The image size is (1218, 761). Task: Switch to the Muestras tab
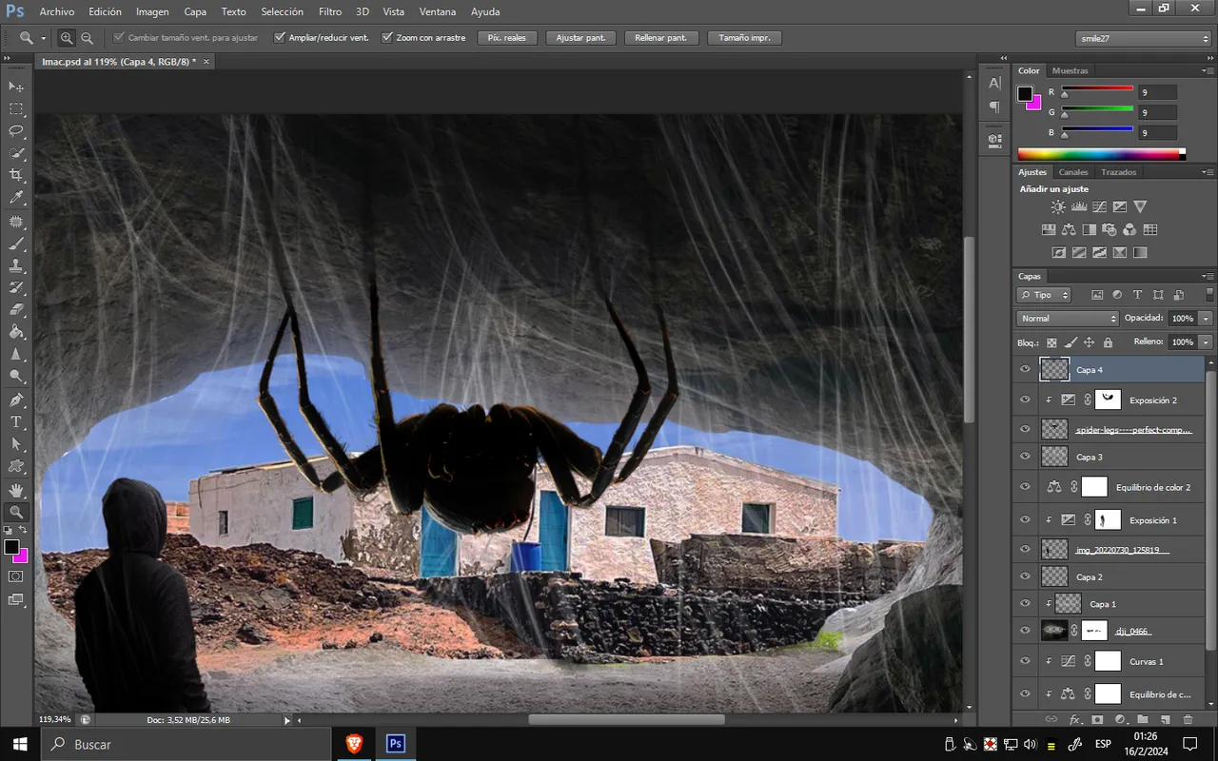(x=1071, y=70)
